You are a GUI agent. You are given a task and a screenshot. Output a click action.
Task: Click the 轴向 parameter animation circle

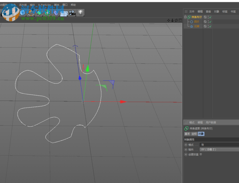click(x=186, y=149)
